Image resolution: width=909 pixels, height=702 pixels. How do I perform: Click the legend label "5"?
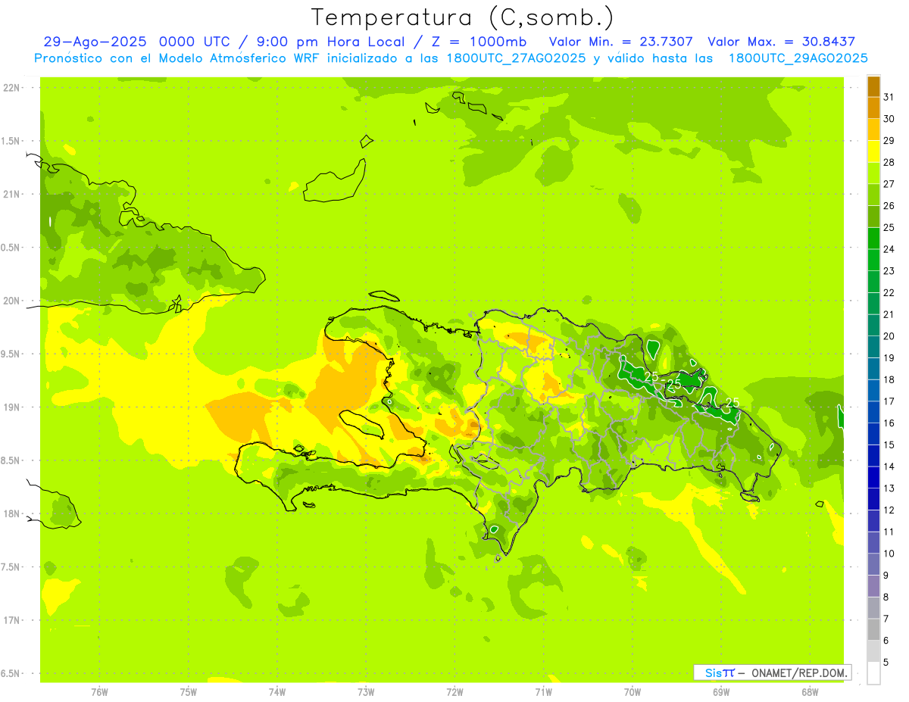point(886,663)
